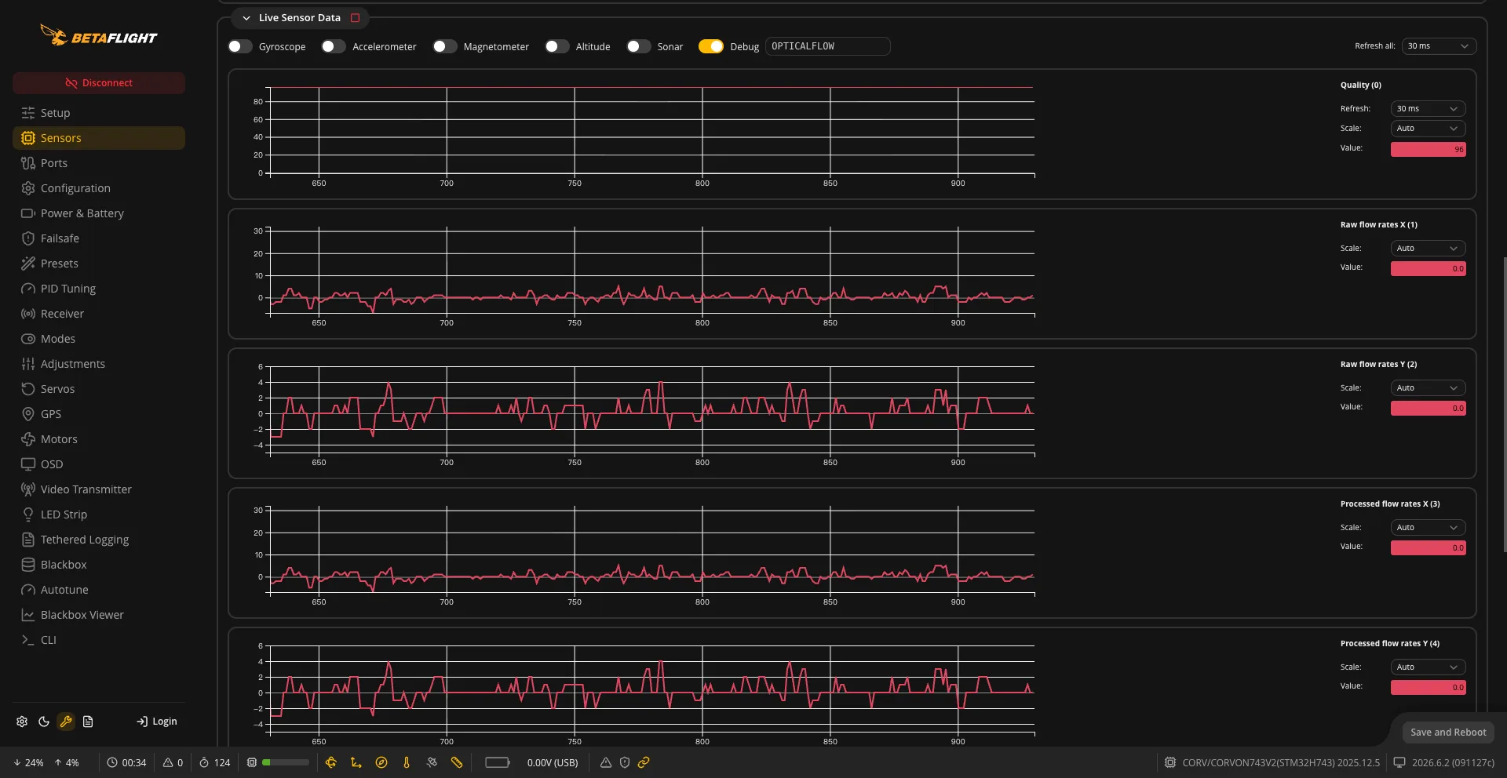
Task: Enable the Altitude graph toggle
Action: 557,47
